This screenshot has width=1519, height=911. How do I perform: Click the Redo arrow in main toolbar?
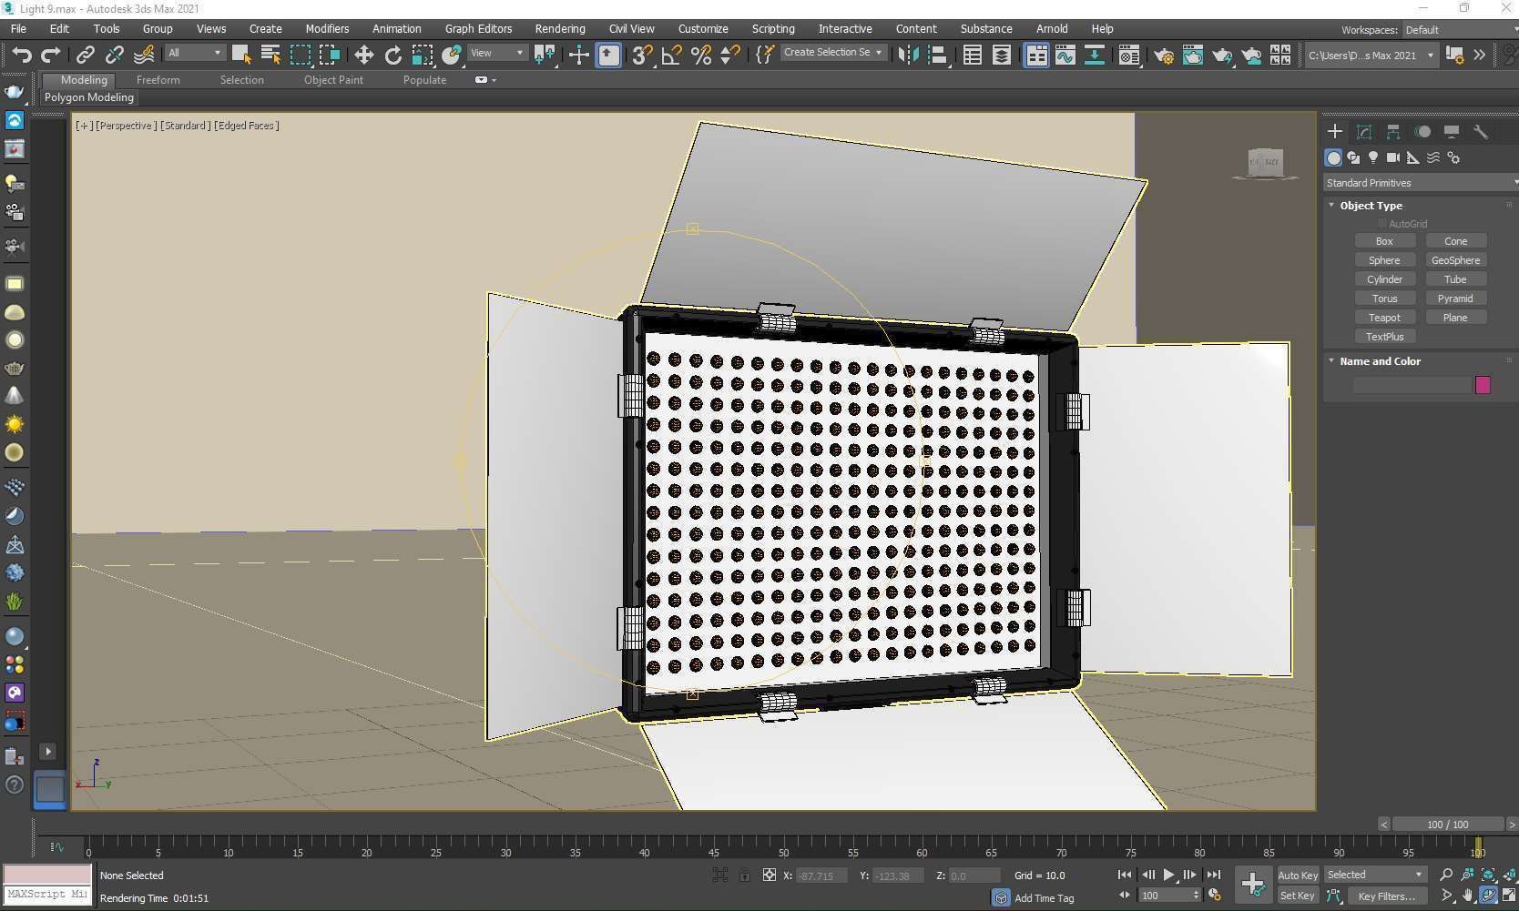click(x=51, y=55)
